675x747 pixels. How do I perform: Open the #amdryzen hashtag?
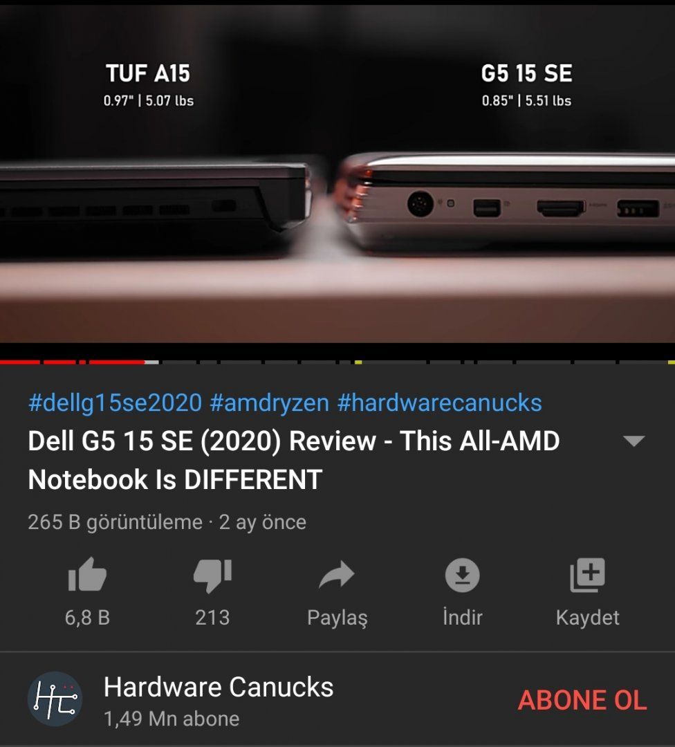coord(269,403)
